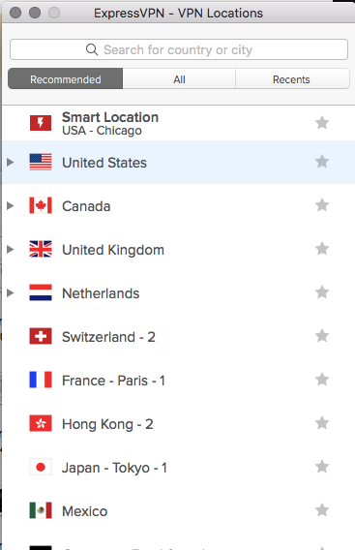Switch to the All tab

tap(179, 79)
